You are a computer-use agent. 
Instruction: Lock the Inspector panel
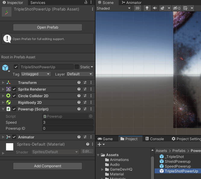86,2
